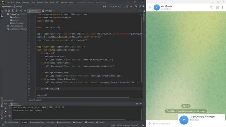Open the main run configuration dropdown
Screen dimensions: 226x127
pyautogui.click(x=115, y=6)
